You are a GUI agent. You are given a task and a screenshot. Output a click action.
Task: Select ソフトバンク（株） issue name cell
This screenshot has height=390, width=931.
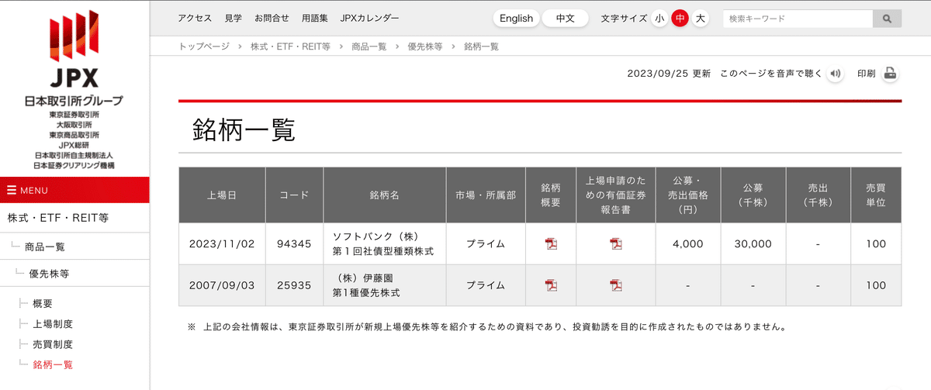pos(385,243)
